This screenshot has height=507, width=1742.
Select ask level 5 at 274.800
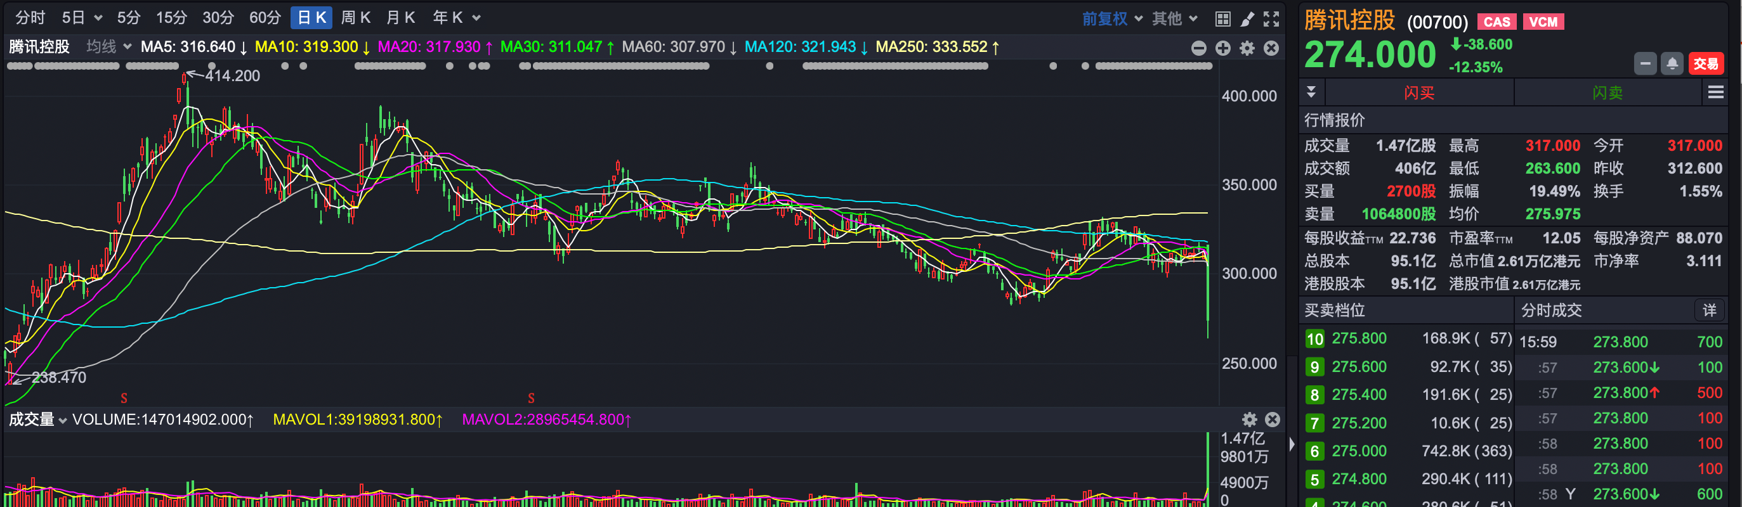pyautogui.click(x=1408, y=479)
